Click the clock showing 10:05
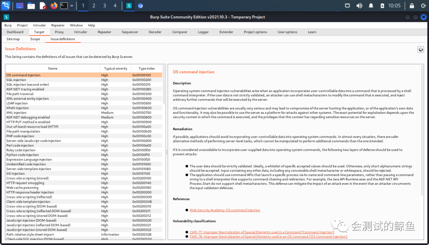Screen dimensions: 429x245 (x=394, y=6)
